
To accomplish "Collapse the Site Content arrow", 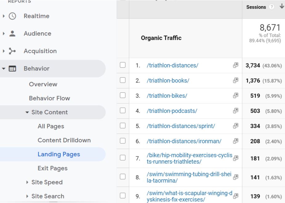I will point(27,112).
